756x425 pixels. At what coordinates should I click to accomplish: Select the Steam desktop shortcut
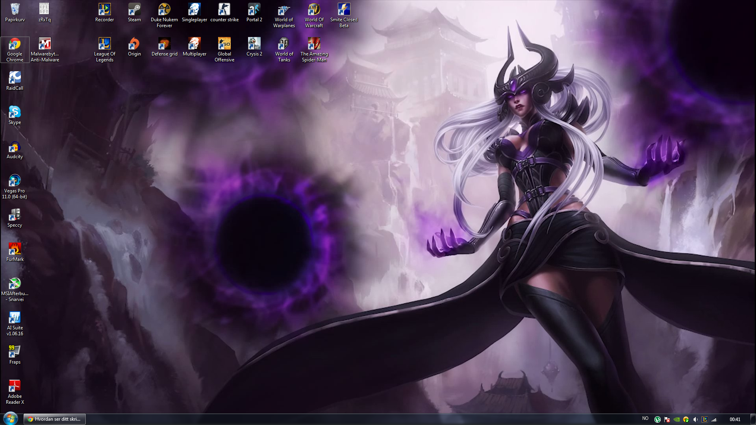tap(134, 13)
